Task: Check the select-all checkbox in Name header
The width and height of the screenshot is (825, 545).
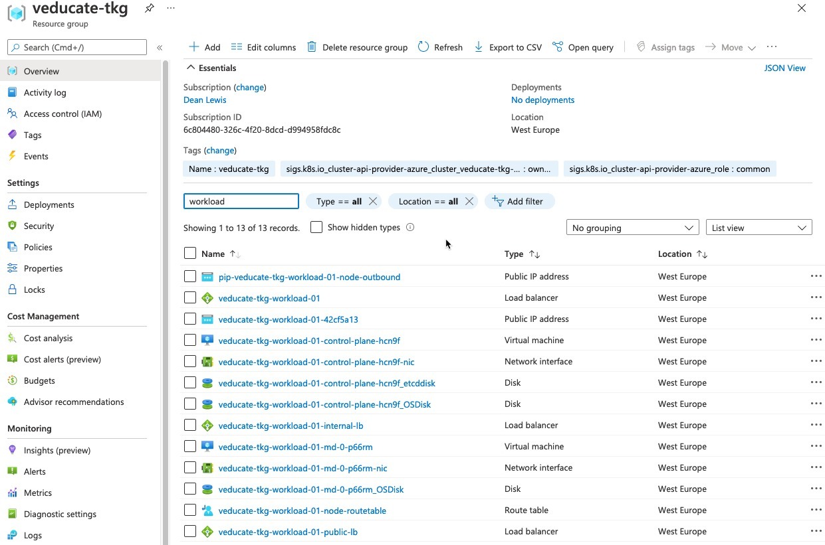Action: (x=190, y=253)
